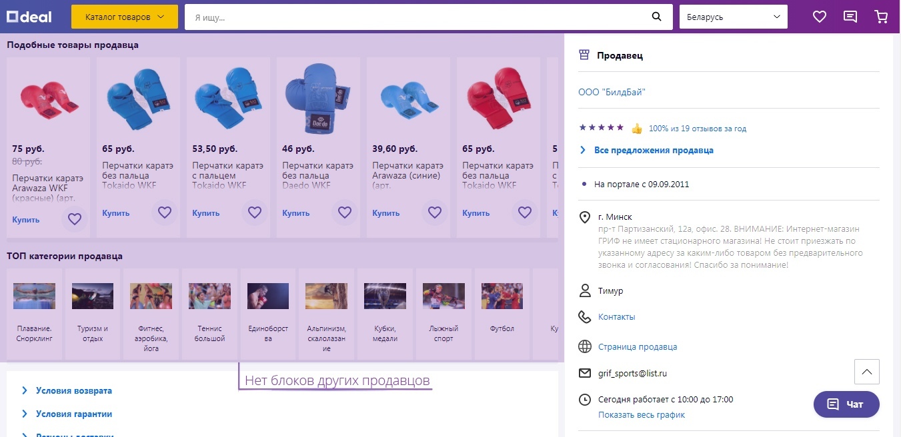Buy the 75 руб. Arawaza gloves
The height and width of the screenshot is (437, 901).
tap(26, 220)
